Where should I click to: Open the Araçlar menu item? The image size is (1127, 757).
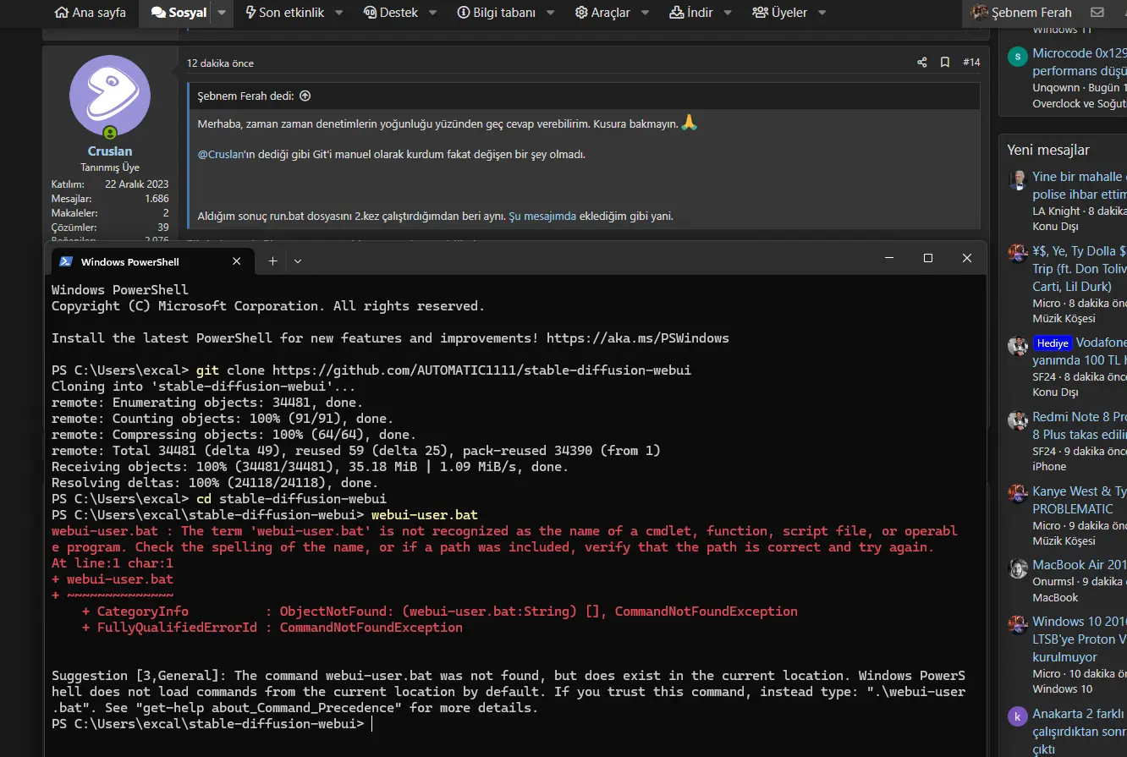602,13
